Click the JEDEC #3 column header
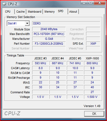This screenshot has width=107, height=121. click(x=40, y=58)
